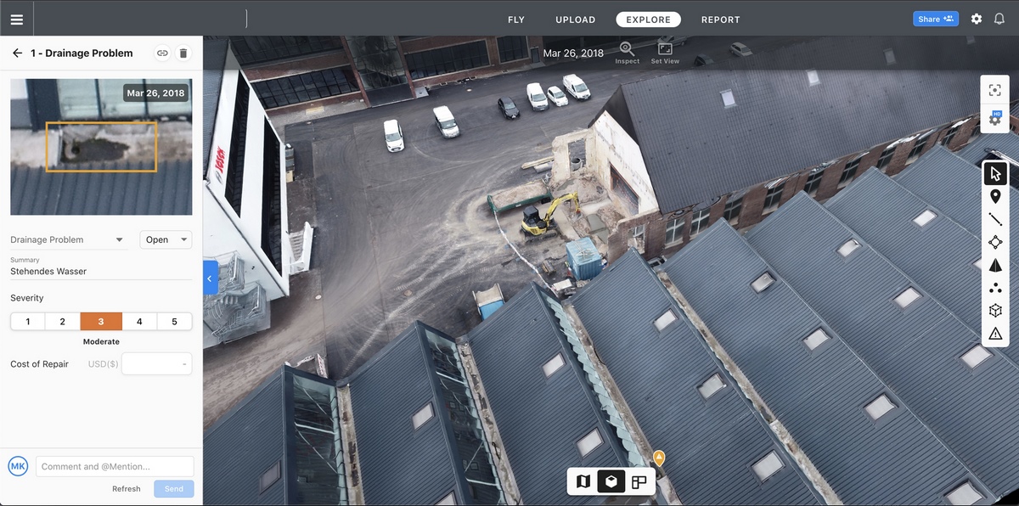
Task: Delete the Drainage Problem issue via trash icon
Action: click(183, 52)
